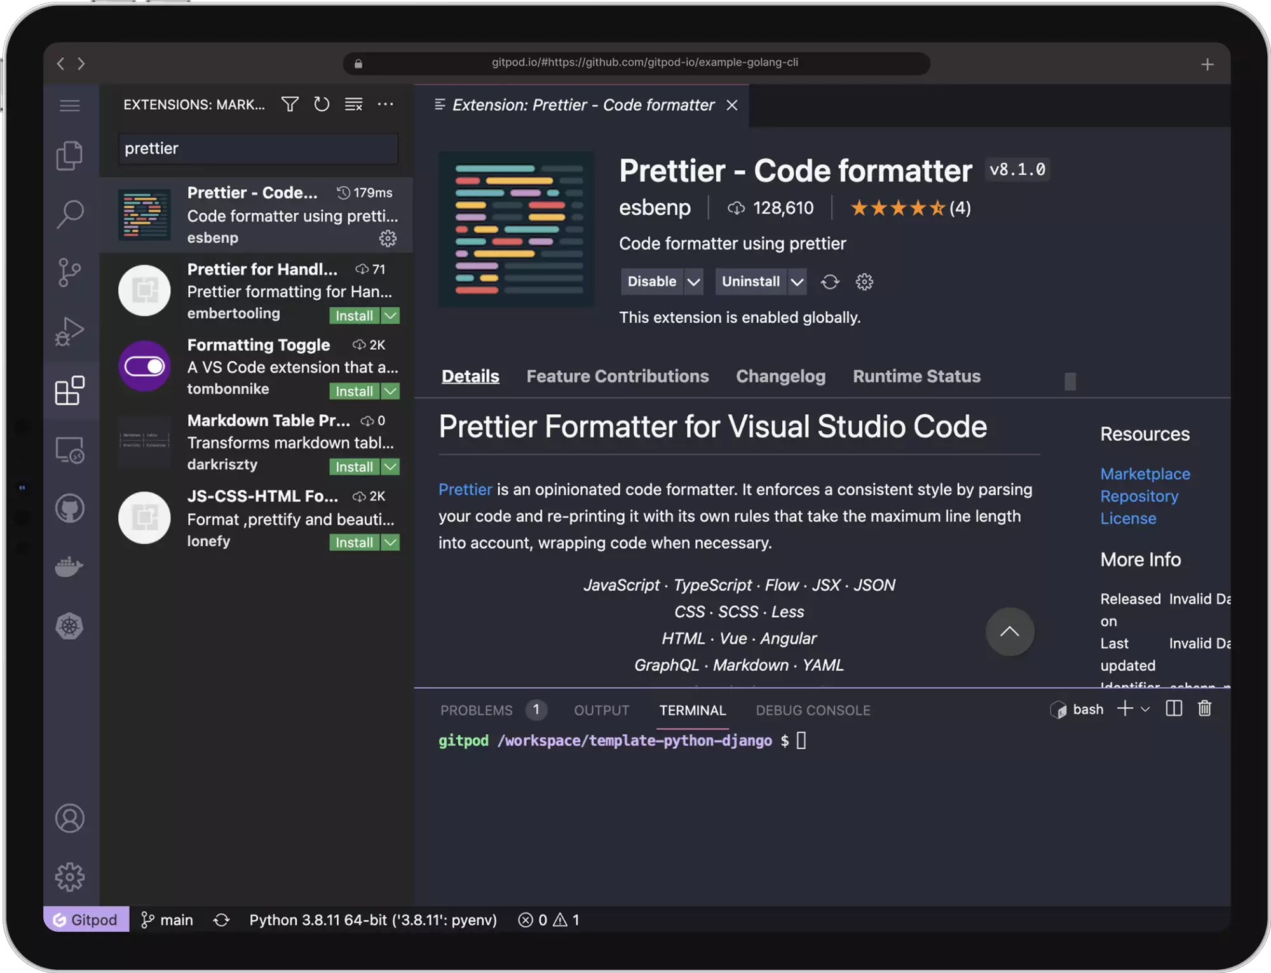Open the License resource link

coord(1128,518)
